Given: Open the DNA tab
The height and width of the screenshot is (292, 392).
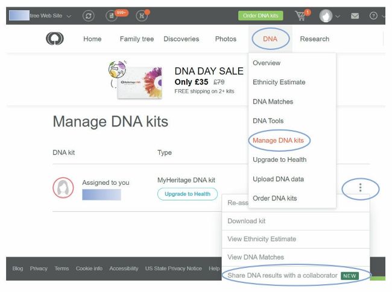Looking at the screenshot, I should (270, 39).
